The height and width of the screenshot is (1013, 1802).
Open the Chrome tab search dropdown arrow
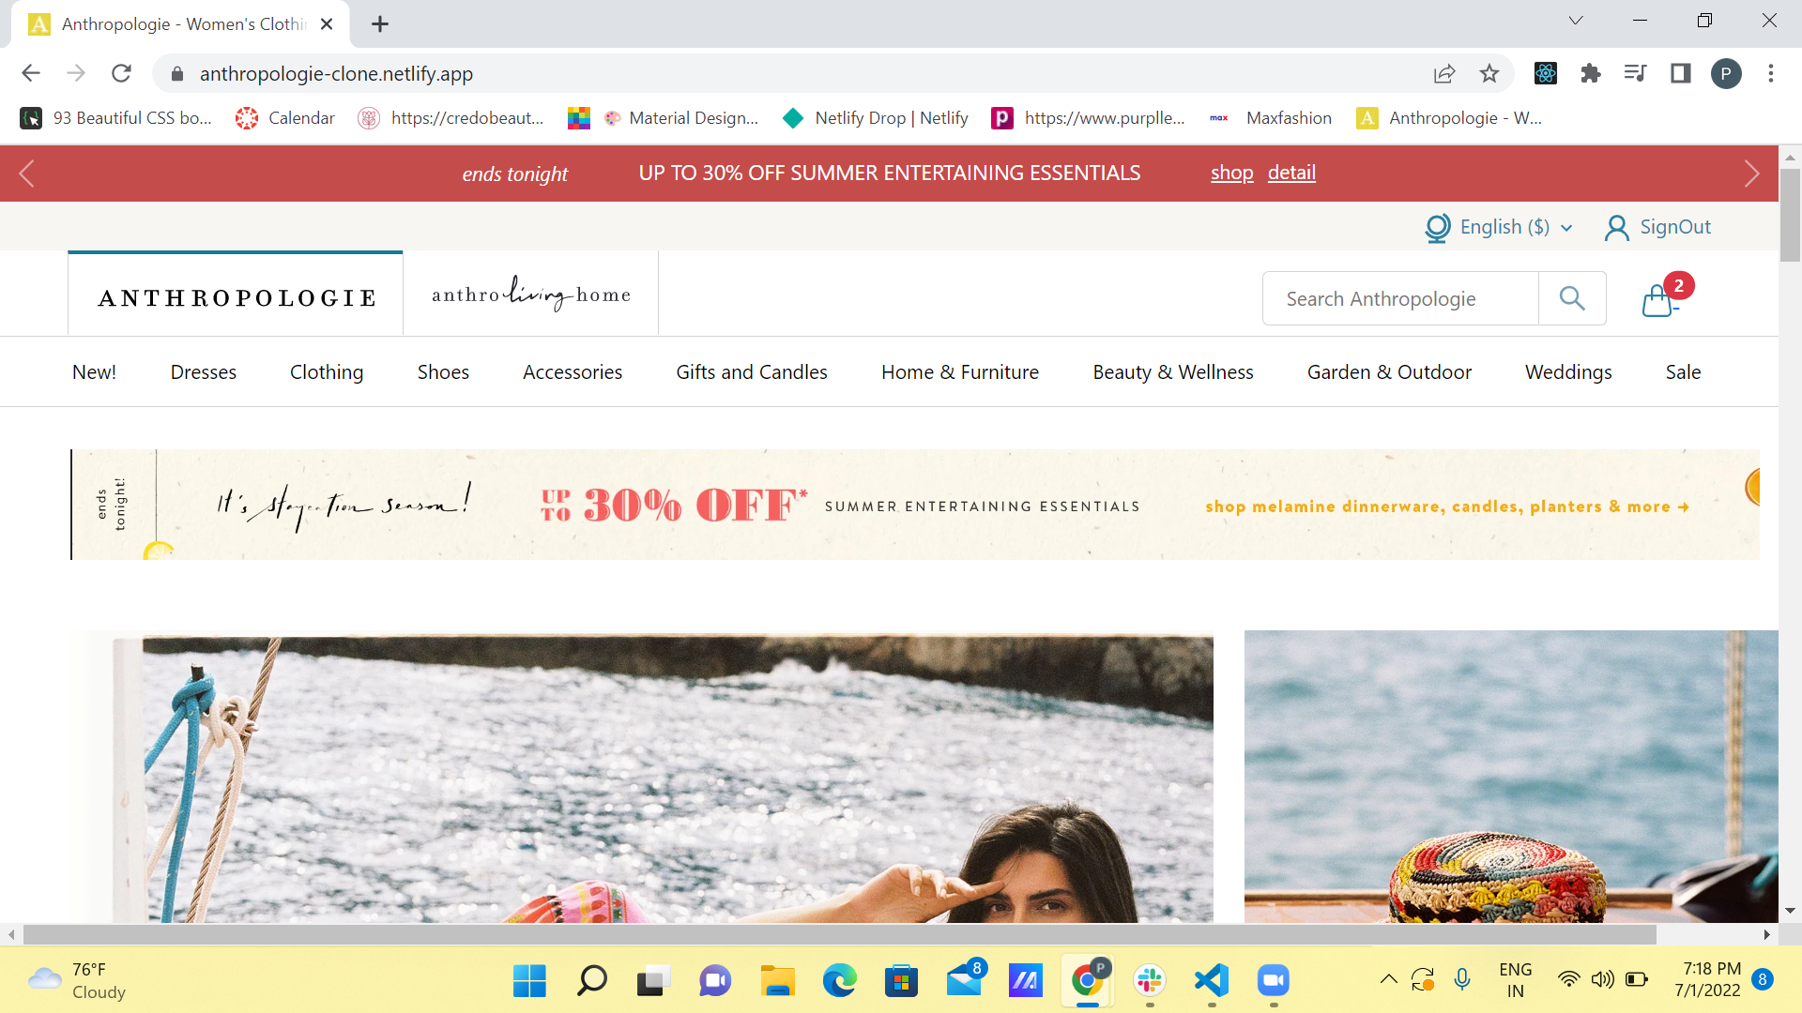[x=1576, y=21]
